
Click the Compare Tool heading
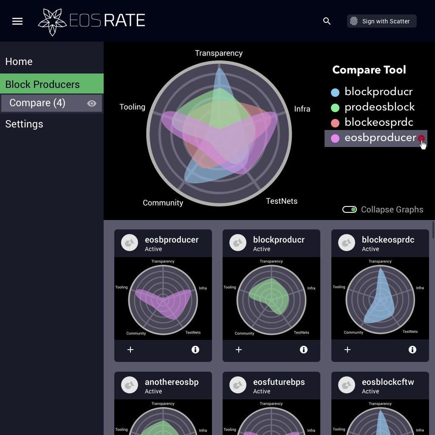(x=369, y=70)
